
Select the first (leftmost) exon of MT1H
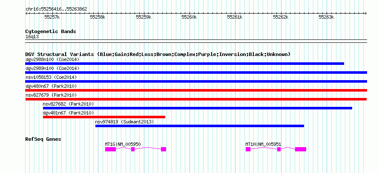pos(248,149)
